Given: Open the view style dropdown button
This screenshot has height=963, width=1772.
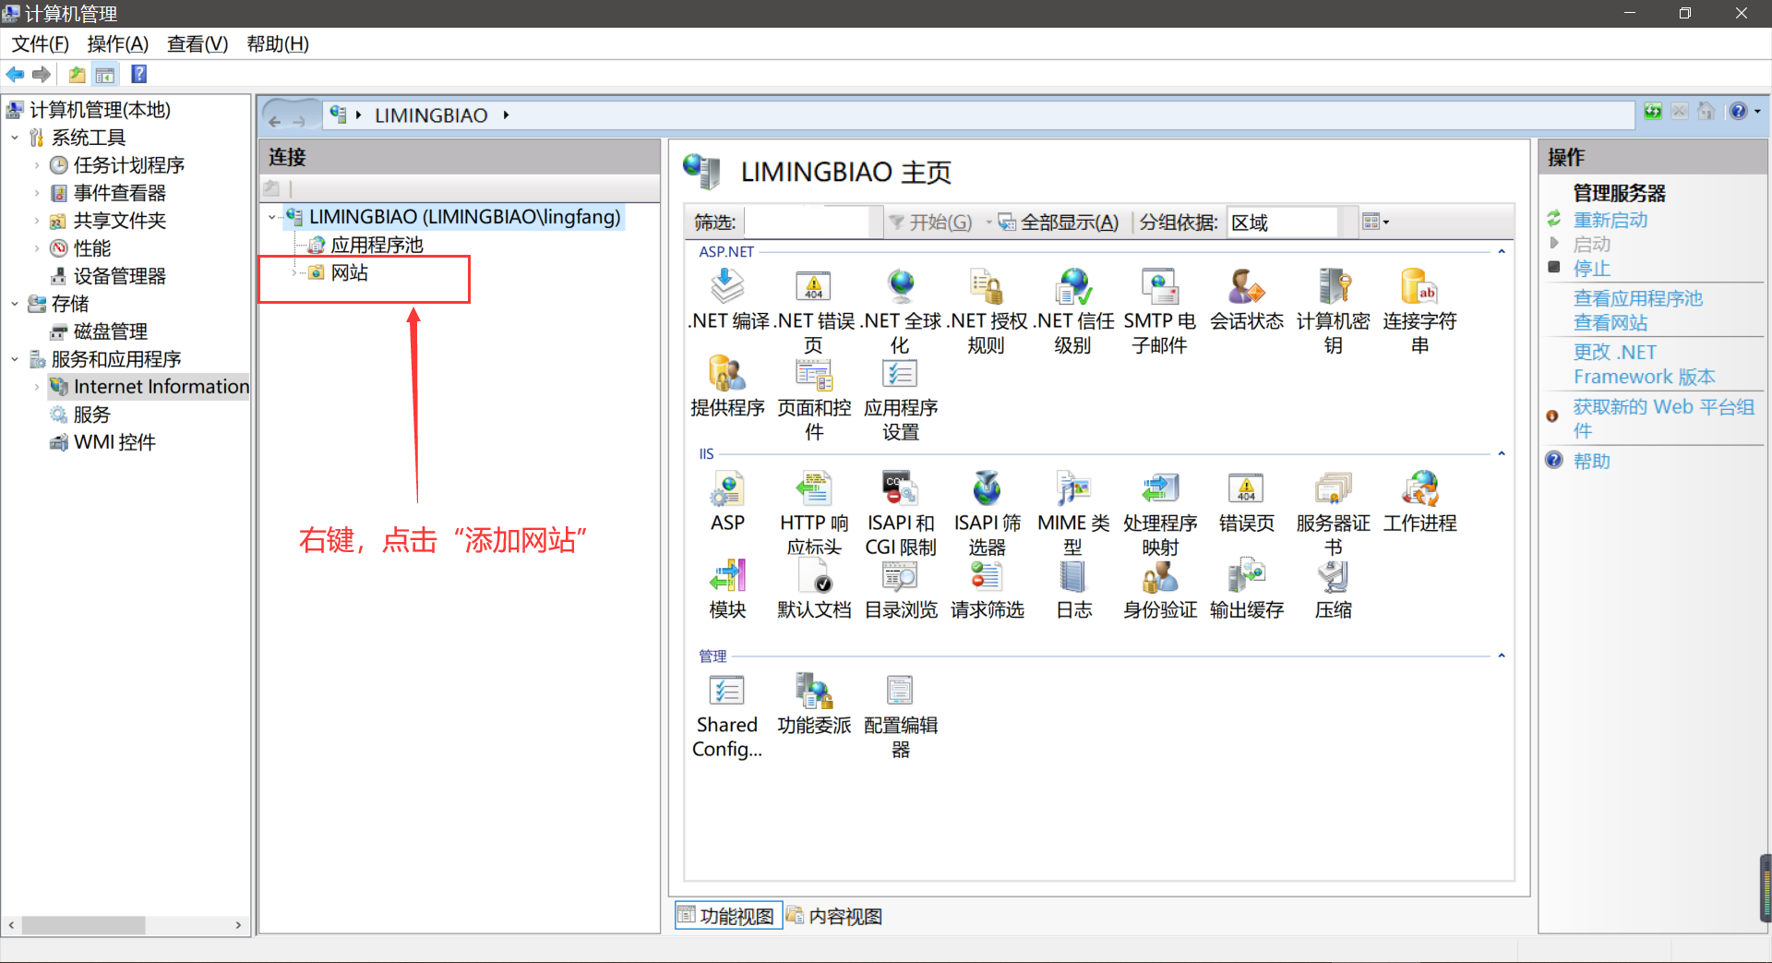Looking at the screenshot, I should pyautogui.click(x=1375, y=222).
